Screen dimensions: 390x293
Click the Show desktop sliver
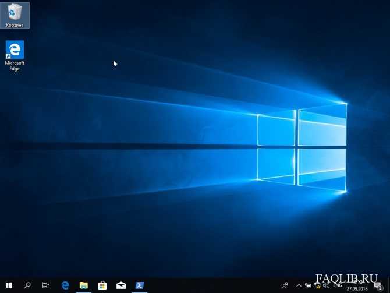[388, 285]
